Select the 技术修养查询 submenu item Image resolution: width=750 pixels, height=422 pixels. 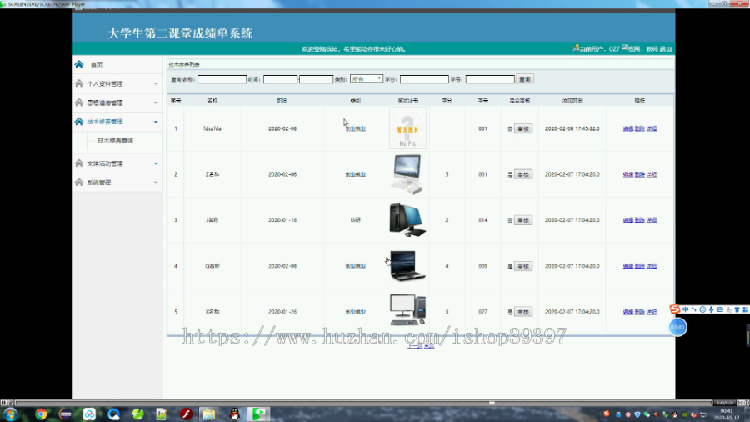(x=115, y=141)
